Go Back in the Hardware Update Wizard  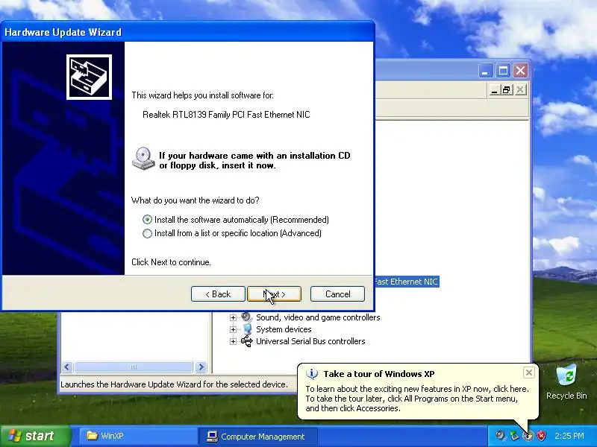218,294
